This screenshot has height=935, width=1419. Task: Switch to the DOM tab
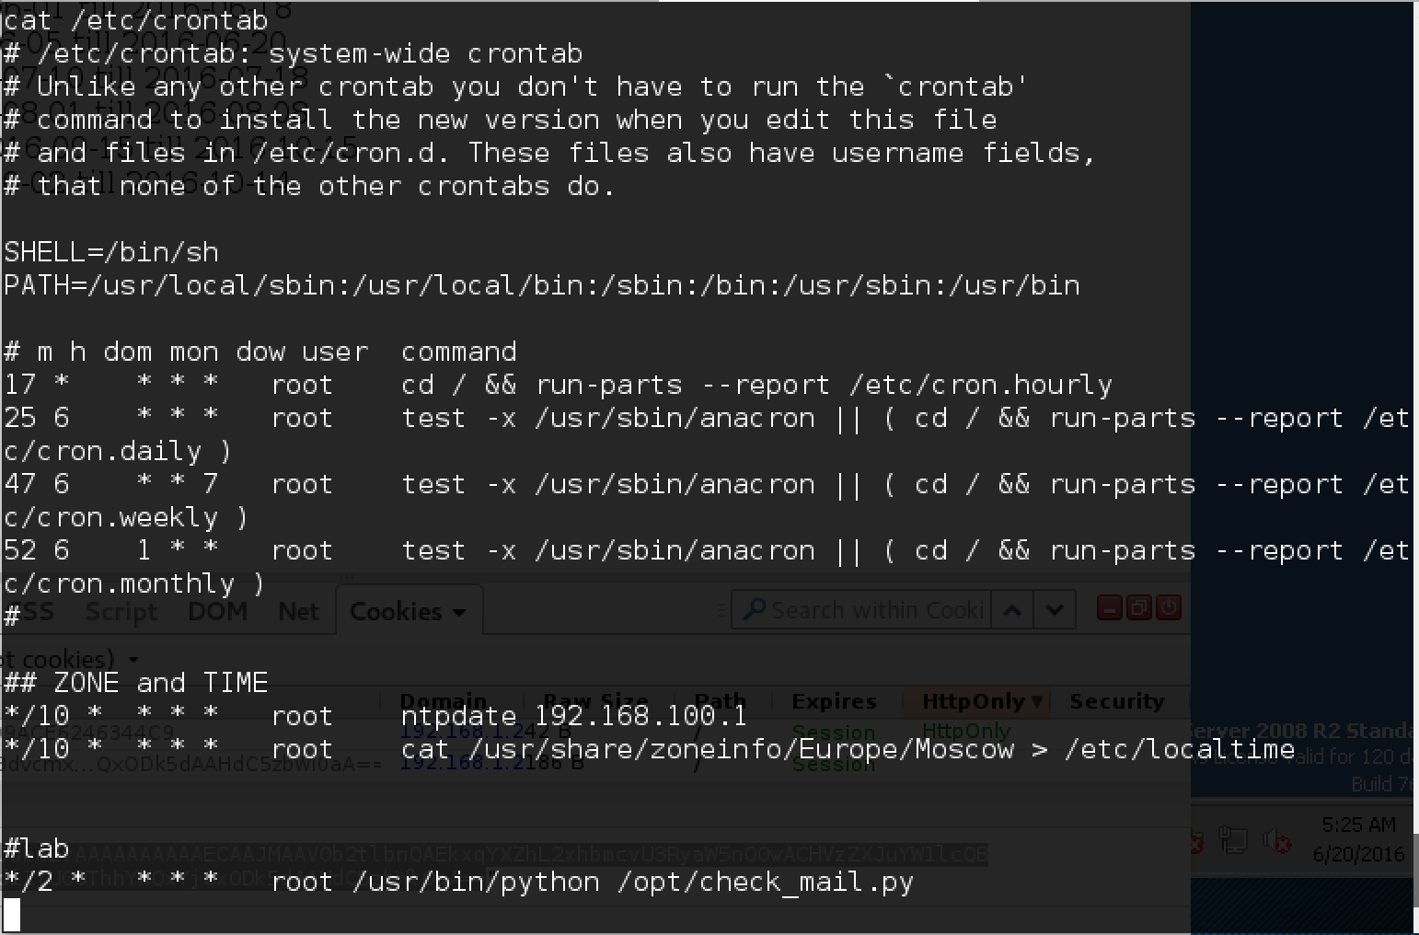click(x=217, y=612)
